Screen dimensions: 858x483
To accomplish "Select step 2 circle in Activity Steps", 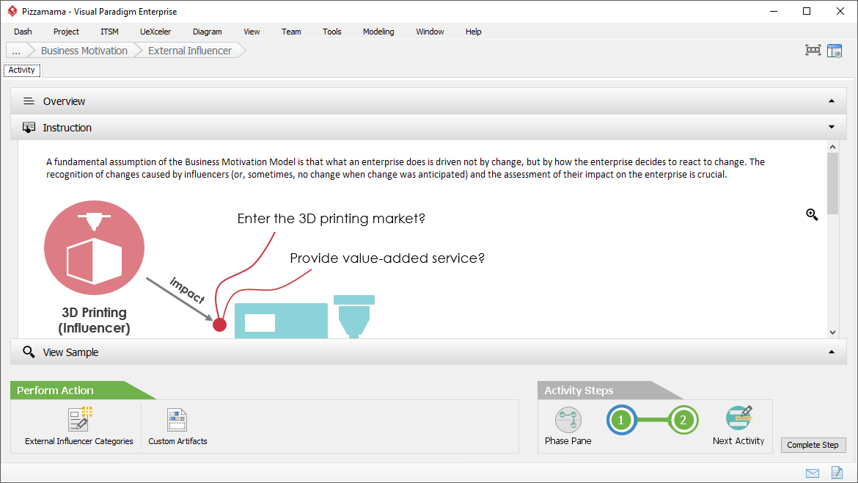I will click(x=683, y=421).
